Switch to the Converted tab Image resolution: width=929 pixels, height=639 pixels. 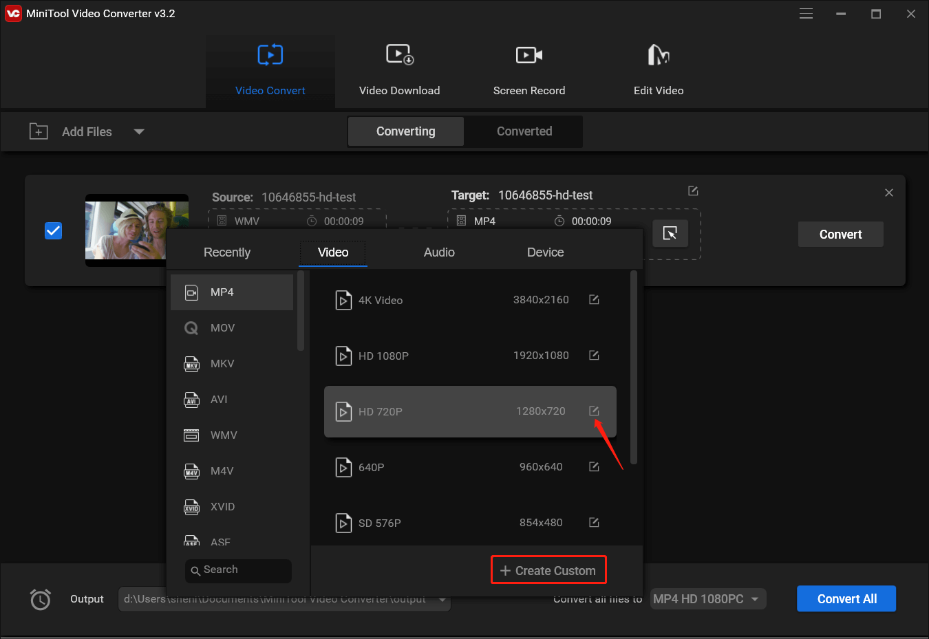[524, 131]
